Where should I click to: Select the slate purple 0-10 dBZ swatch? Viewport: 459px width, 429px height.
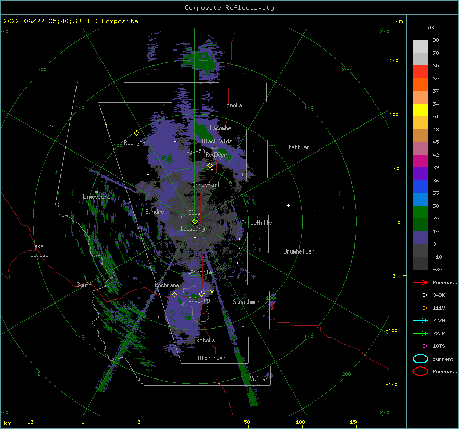(420, 237)
